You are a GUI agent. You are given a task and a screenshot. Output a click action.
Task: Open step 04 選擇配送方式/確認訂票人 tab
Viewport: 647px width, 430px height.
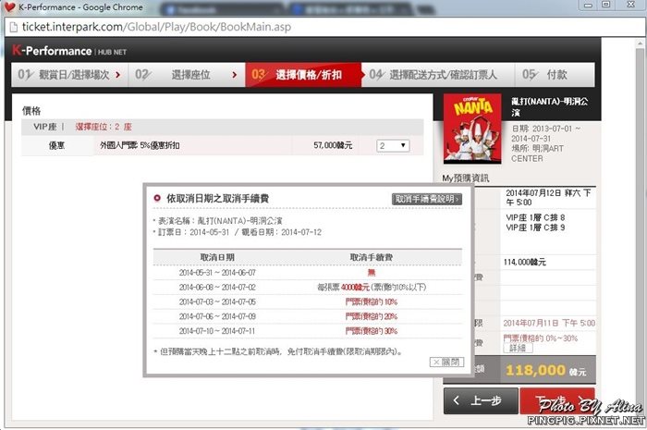point(438,75)
